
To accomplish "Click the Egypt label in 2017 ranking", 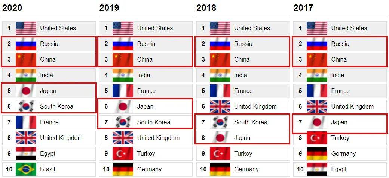I will [x=339, y=169].
